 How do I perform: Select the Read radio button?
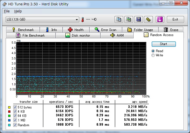click(153, 51)
